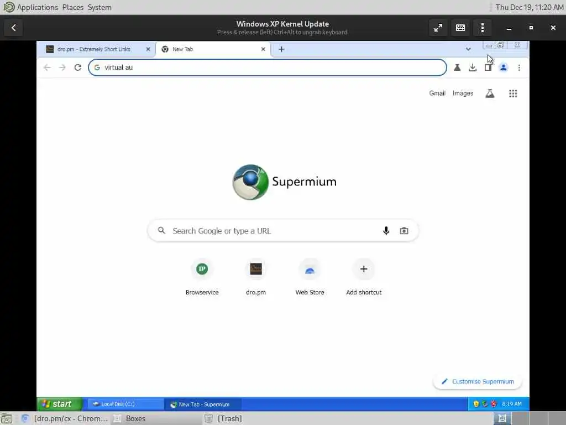Open the System menu

(x=99, y=7)
